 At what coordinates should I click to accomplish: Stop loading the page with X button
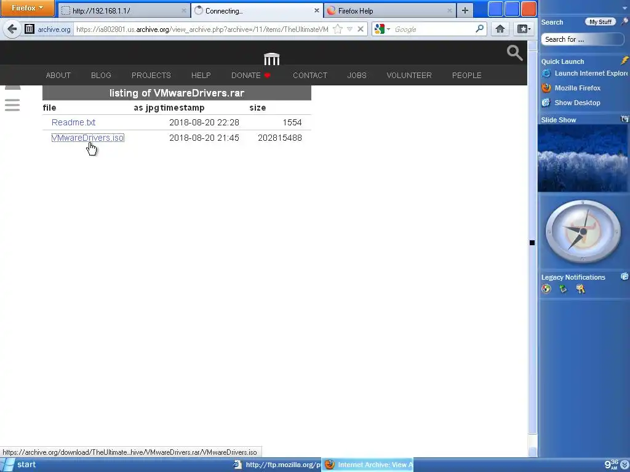coord(361,29)
